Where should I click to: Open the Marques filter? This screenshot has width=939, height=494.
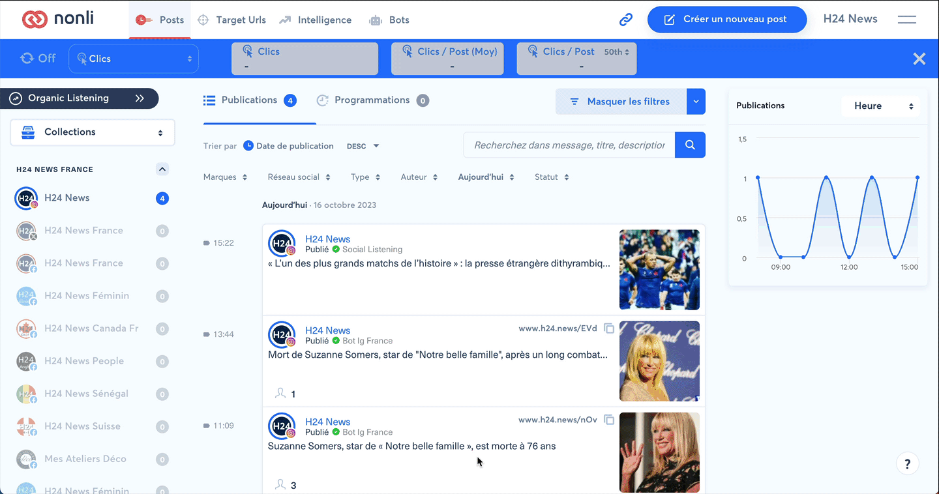(225, 177)
